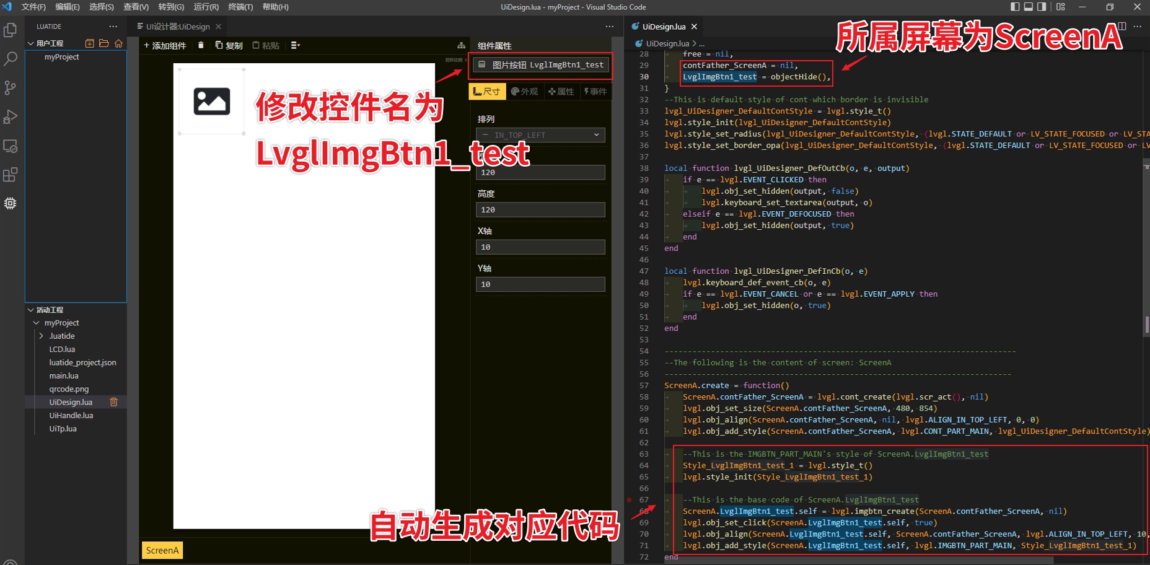The width and height of the screenshot is (1150, 565).
Task: Click the open folder icon in 用户工程 header
Action: [103, 43]
